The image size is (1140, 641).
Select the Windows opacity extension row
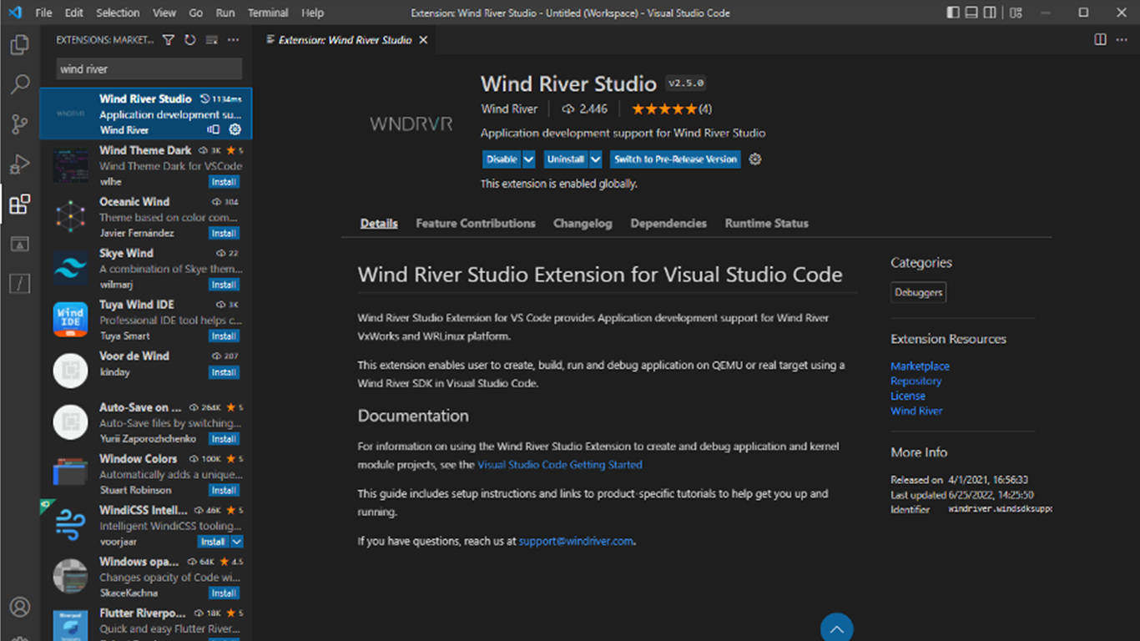tap(146, 577)
